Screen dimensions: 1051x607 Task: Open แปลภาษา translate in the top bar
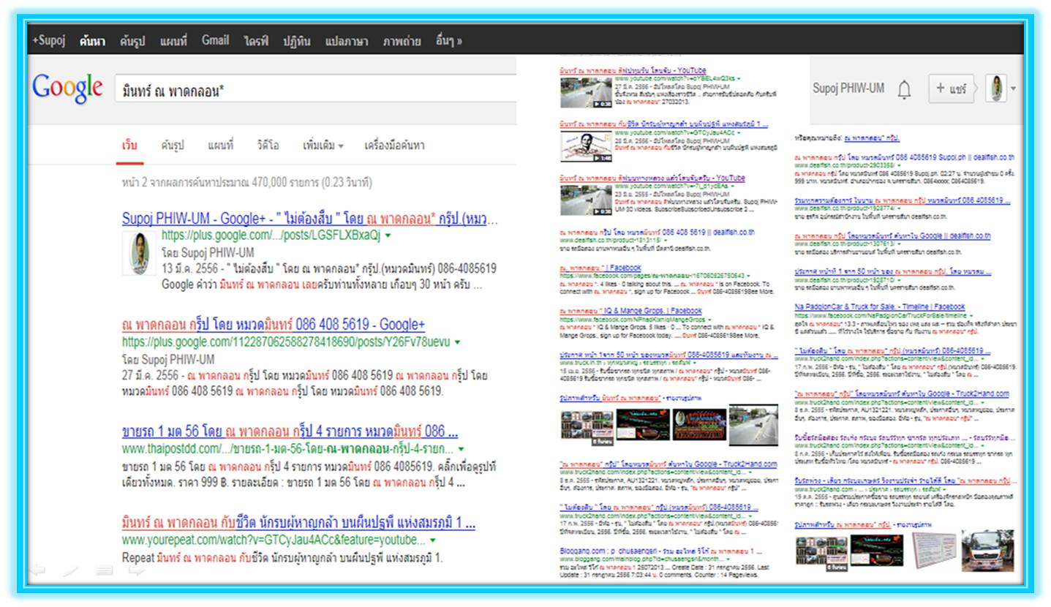pos(347,41)
